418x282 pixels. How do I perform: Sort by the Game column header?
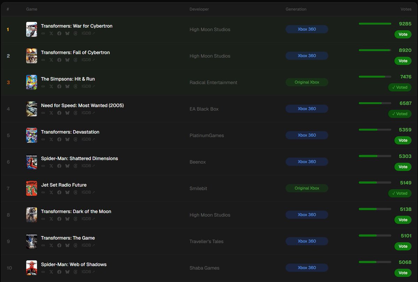tap(32, 9)
